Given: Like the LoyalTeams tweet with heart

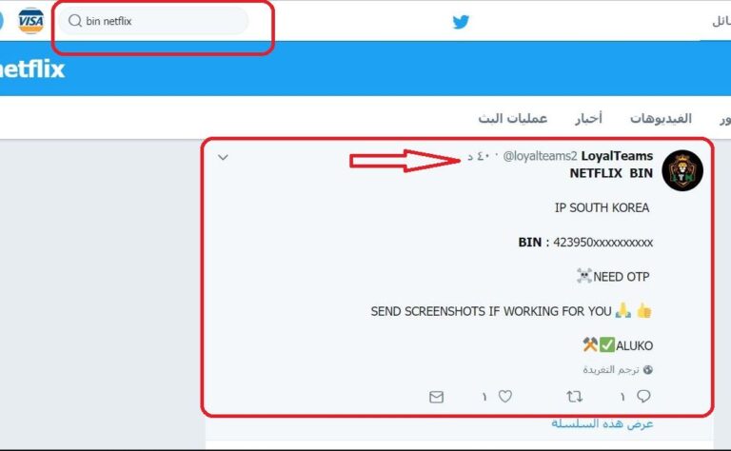Looking at the screenshot, I should (504, 397).
